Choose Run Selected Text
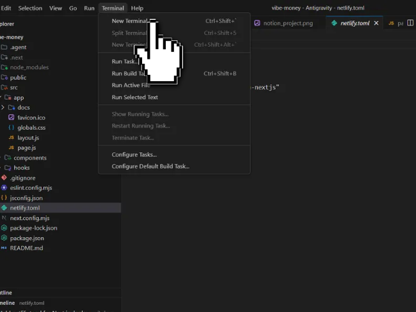The height and width of the screenshot is (312, 416). (x=174, y=97)
